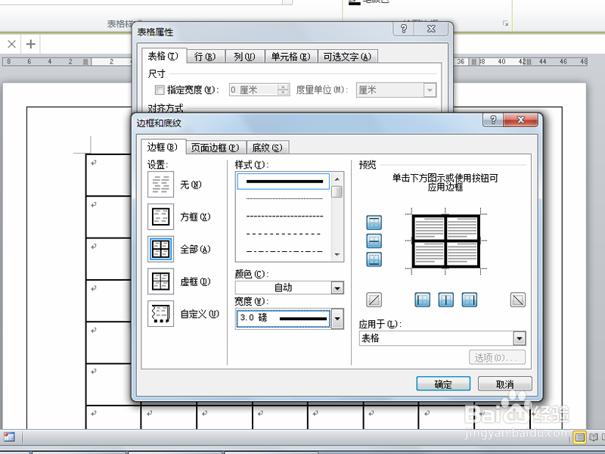This screenshot has width=605, height=454.
Task: Select the Custom (自定义) border setting icon
Action: pyautogui.click(x=160, y=314)
